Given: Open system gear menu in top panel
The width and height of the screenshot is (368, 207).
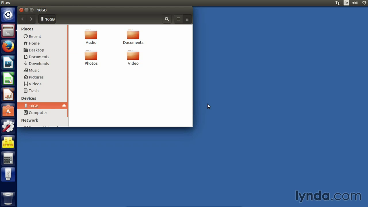Looking at the screenshot, I should [x=364, y=3].
